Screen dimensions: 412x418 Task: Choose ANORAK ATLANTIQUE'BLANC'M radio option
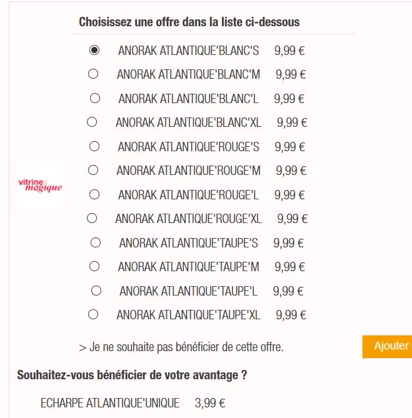click(94, 74)
